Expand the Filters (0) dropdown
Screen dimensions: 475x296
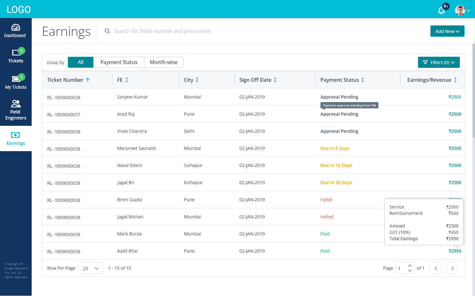439,62
